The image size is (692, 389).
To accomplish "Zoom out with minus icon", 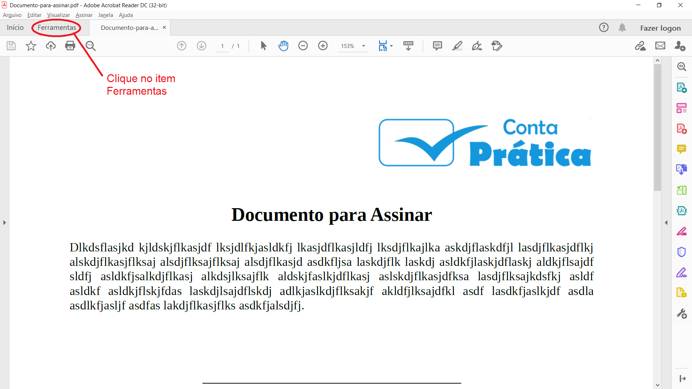I will 303,46.
